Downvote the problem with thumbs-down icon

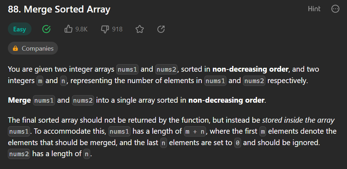click(105, 29)
